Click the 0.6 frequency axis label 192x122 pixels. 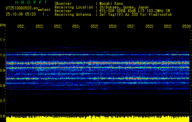(2, 116)
